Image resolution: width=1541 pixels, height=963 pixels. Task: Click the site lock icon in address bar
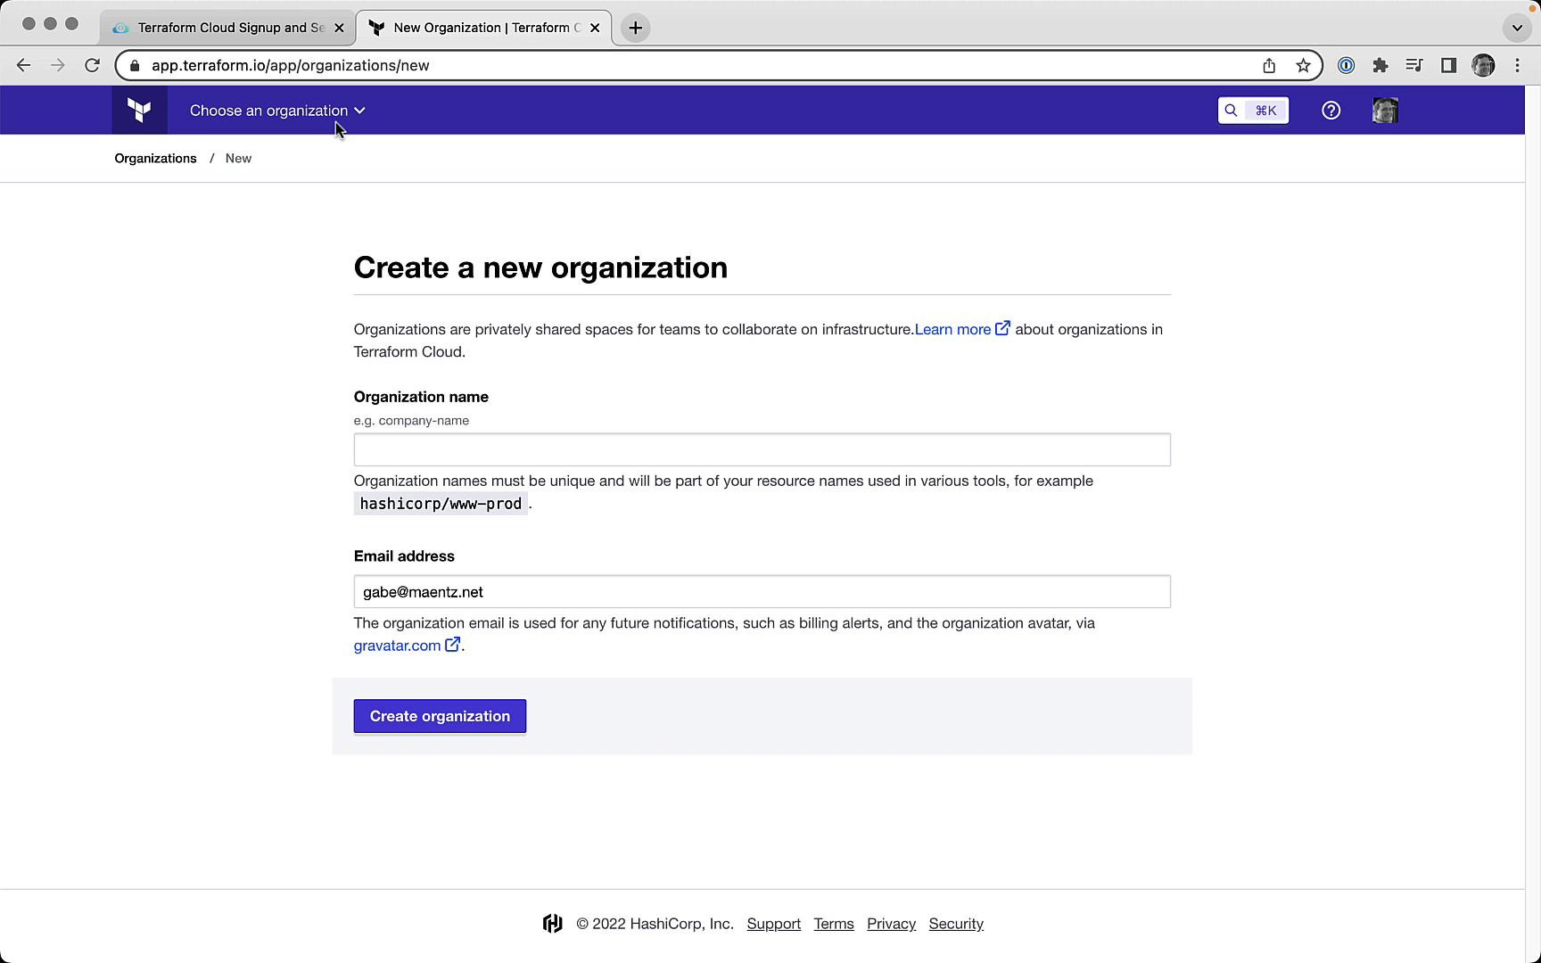click(x=135, y=65)
